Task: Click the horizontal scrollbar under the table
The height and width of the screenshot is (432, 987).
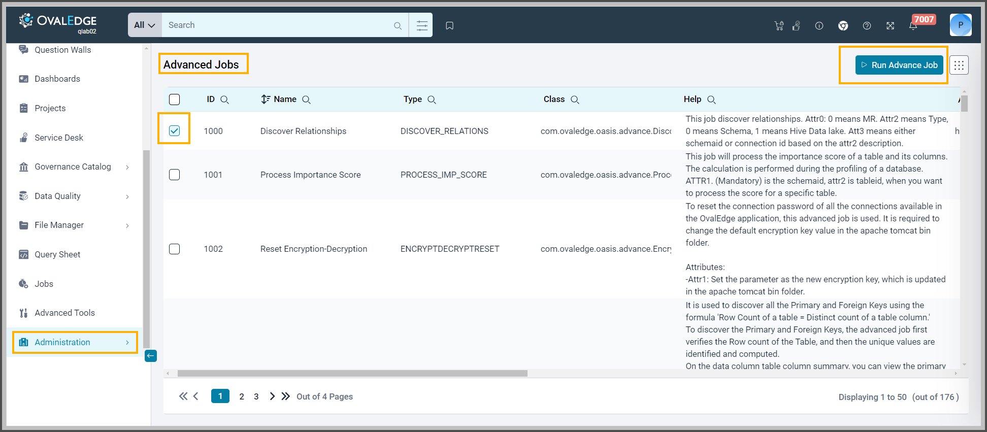Action: [x=352, y=374]
